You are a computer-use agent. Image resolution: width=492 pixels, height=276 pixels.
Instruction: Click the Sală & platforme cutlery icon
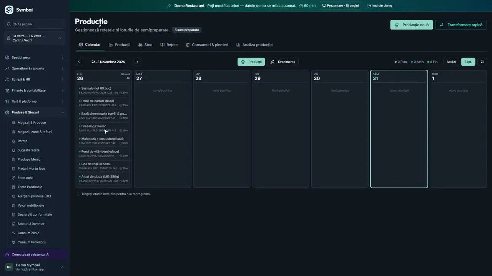coord(7,102)
